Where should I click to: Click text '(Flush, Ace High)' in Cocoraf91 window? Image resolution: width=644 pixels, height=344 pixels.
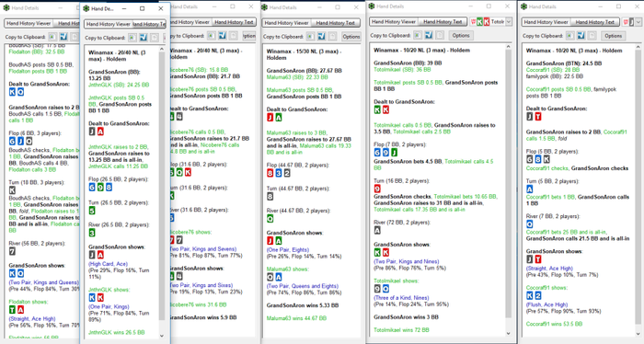pos(546,304)
